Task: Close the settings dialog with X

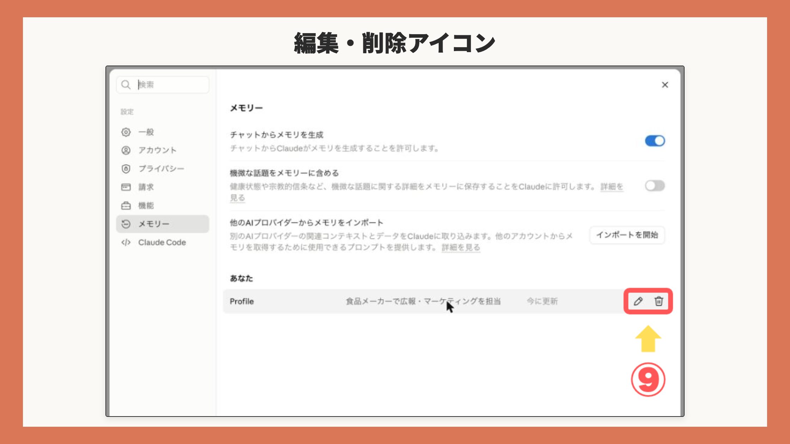Action: 665,85
